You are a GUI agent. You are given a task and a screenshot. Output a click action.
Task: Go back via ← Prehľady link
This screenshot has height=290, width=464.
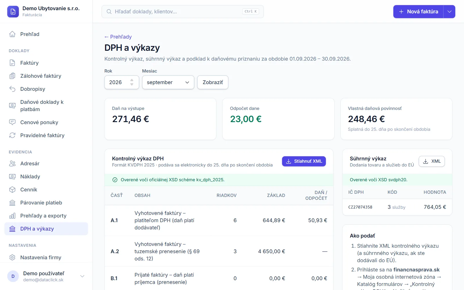[118, 37]
